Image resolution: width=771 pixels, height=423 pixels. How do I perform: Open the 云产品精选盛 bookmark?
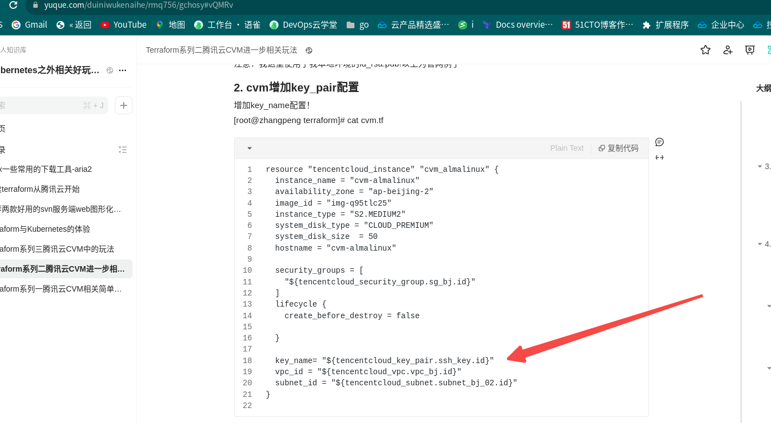[413, 24]
